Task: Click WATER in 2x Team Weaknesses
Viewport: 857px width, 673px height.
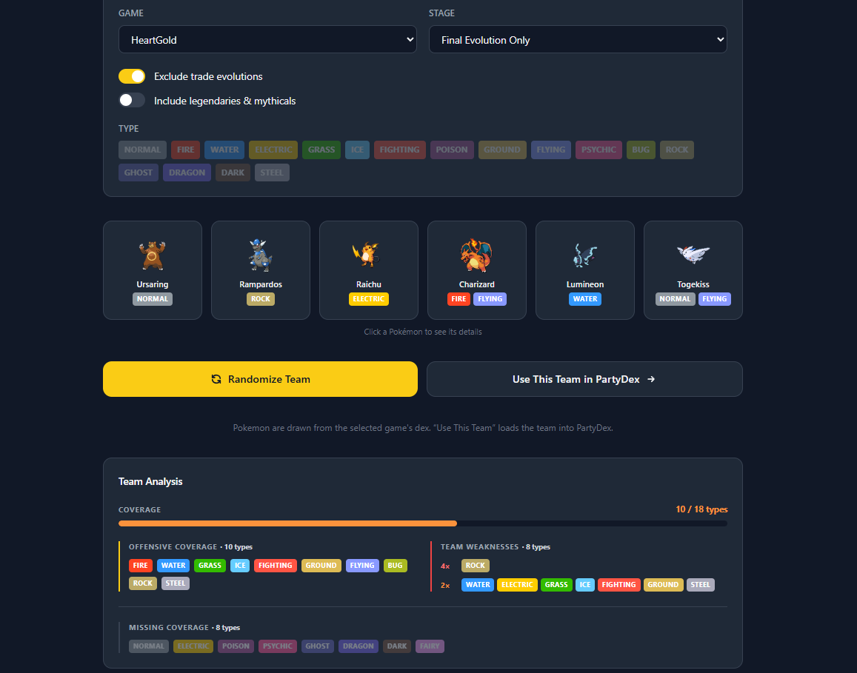Action: coord(478,584)
